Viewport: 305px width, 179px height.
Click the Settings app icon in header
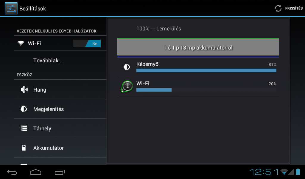pyautogui.click(x=11, y=8)
